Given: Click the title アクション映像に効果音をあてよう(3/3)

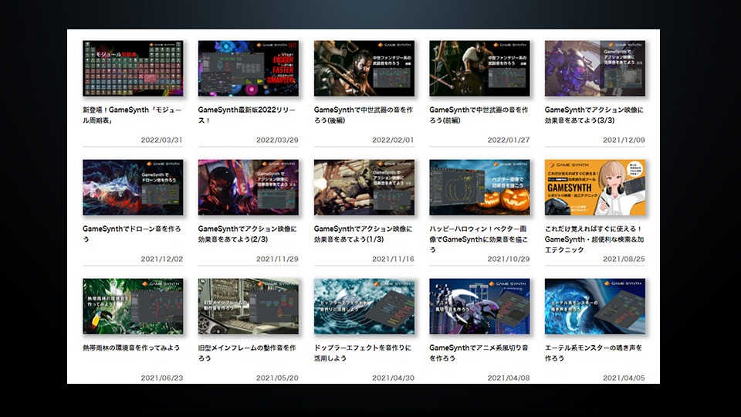Looking at the screenshot, I should tap(594, 115).
